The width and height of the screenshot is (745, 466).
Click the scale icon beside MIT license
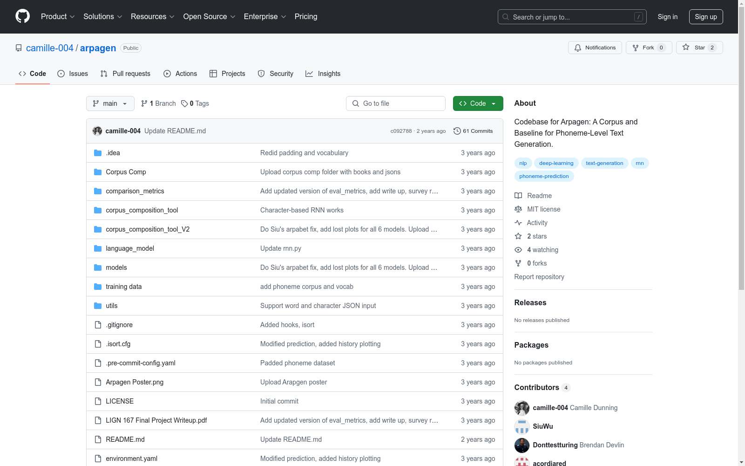coord(518,209)
